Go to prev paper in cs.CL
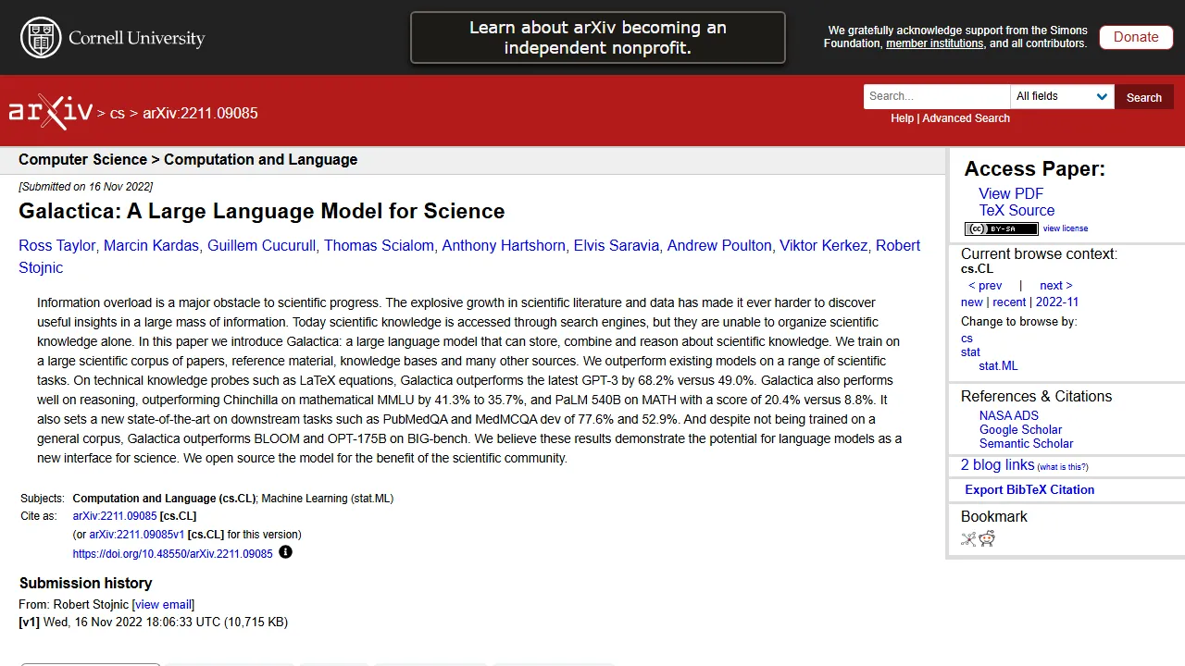This screenshot has height=666, width=1185. click(x=985, y=286)
